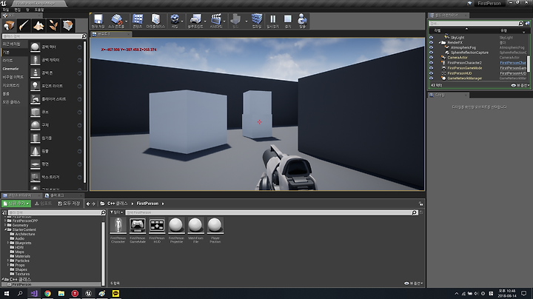Open the Cinematics dropdown arrow
The width and height of the screenshot is (533, 299).
pyautogui.click(x=224, y=21)
